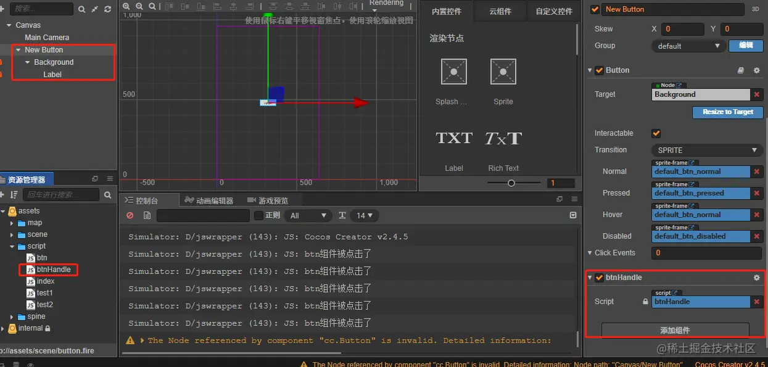This screenshot has width=768, height=367.
Task: Click the asset manager search icon
Action: click(108, 195)
